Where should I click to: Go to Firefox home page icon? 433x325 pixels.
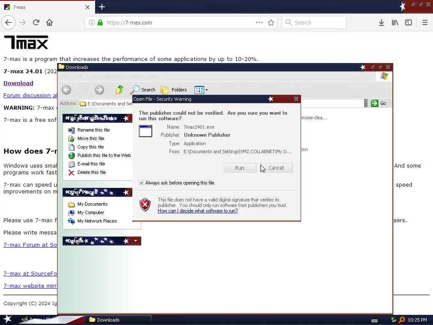point(49,22)
